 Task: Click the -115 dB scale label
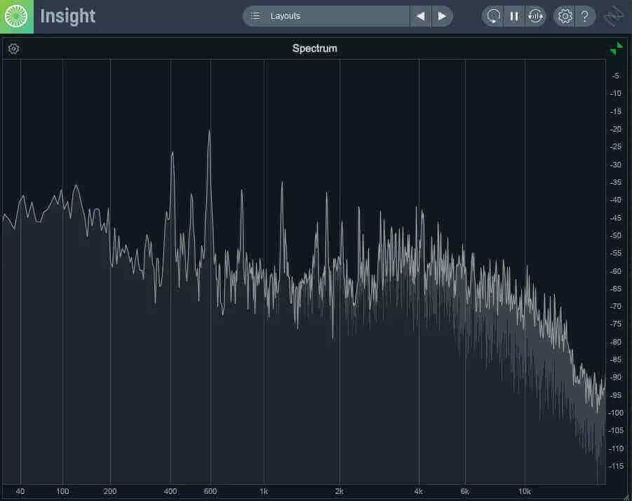(615, 466)
